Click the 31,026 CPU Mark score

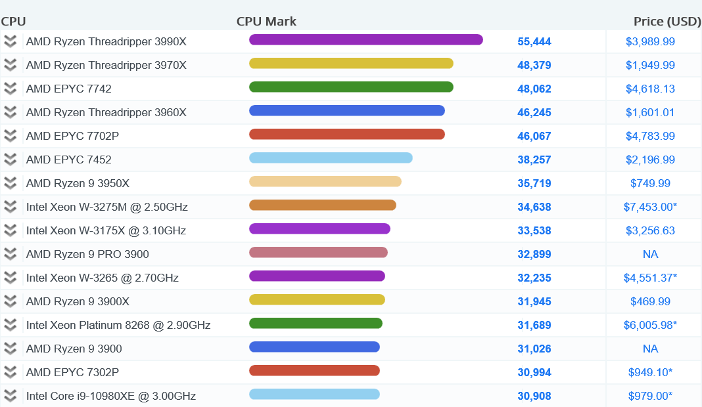click(534, 349)
